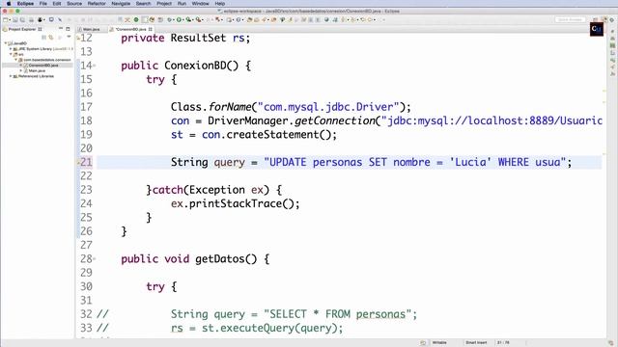
Task: Click ex.printStackTrace() on line 24
Action: [232, 203]
